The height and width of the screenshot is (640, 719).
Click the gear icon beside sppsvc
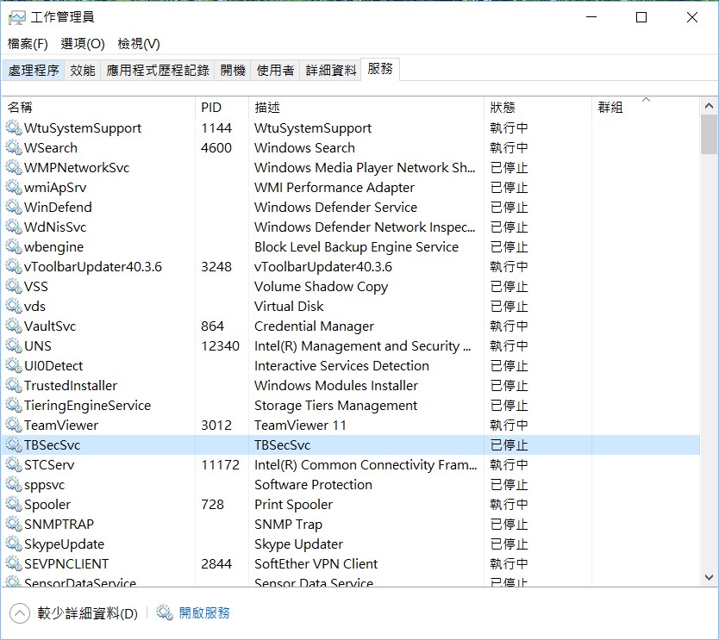tap(14, 484)
